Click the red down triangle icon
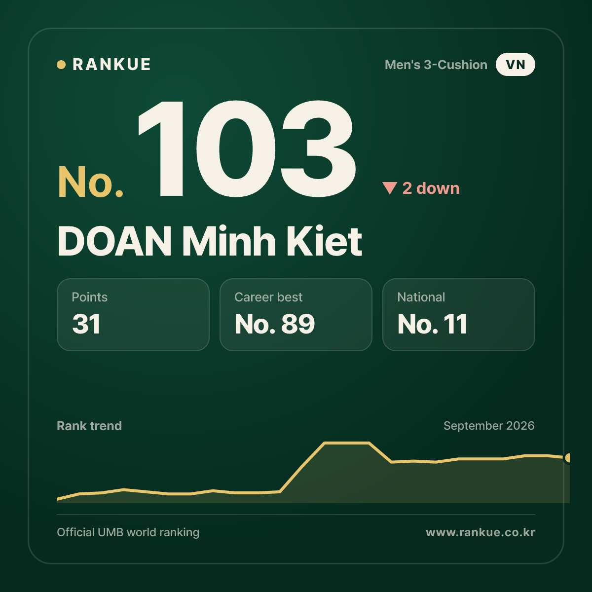The image size is (592, 592). pyautogui.click(x=390, y=188)
